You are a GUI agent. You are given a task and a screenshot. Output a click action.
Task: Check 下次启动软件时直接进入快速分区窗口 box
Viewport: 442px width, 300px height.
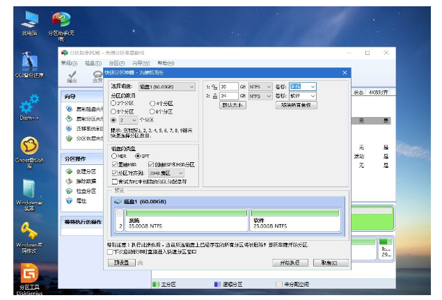[x=110, y=252]
